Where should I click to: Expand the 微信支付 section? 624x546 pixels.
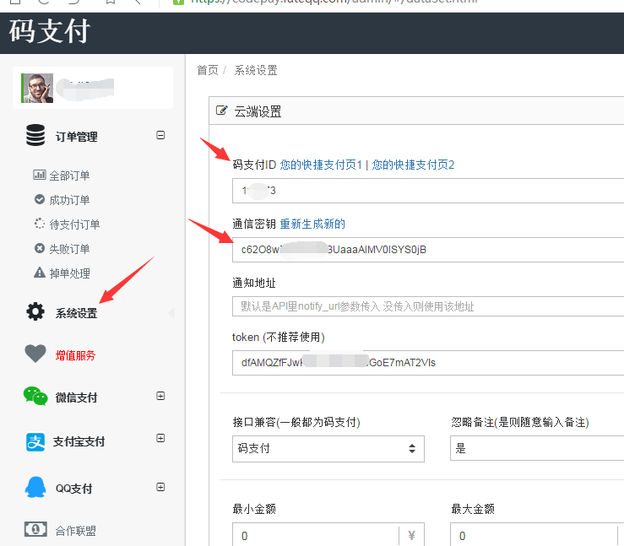tap(160, 396)
